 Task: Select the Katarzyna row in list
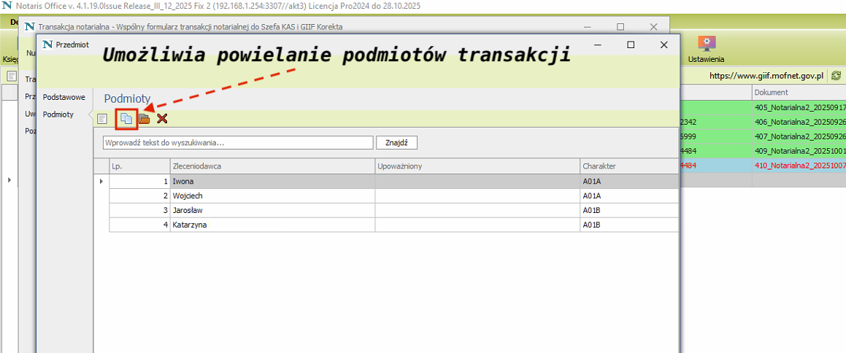pyautogui.click(x=272, y=225)
